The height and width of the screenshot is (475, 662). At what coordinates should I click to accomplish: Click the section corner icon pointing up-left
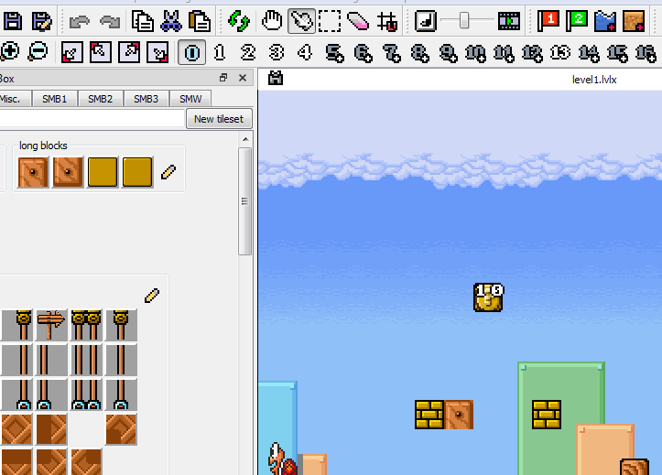[x=101, y=52]
